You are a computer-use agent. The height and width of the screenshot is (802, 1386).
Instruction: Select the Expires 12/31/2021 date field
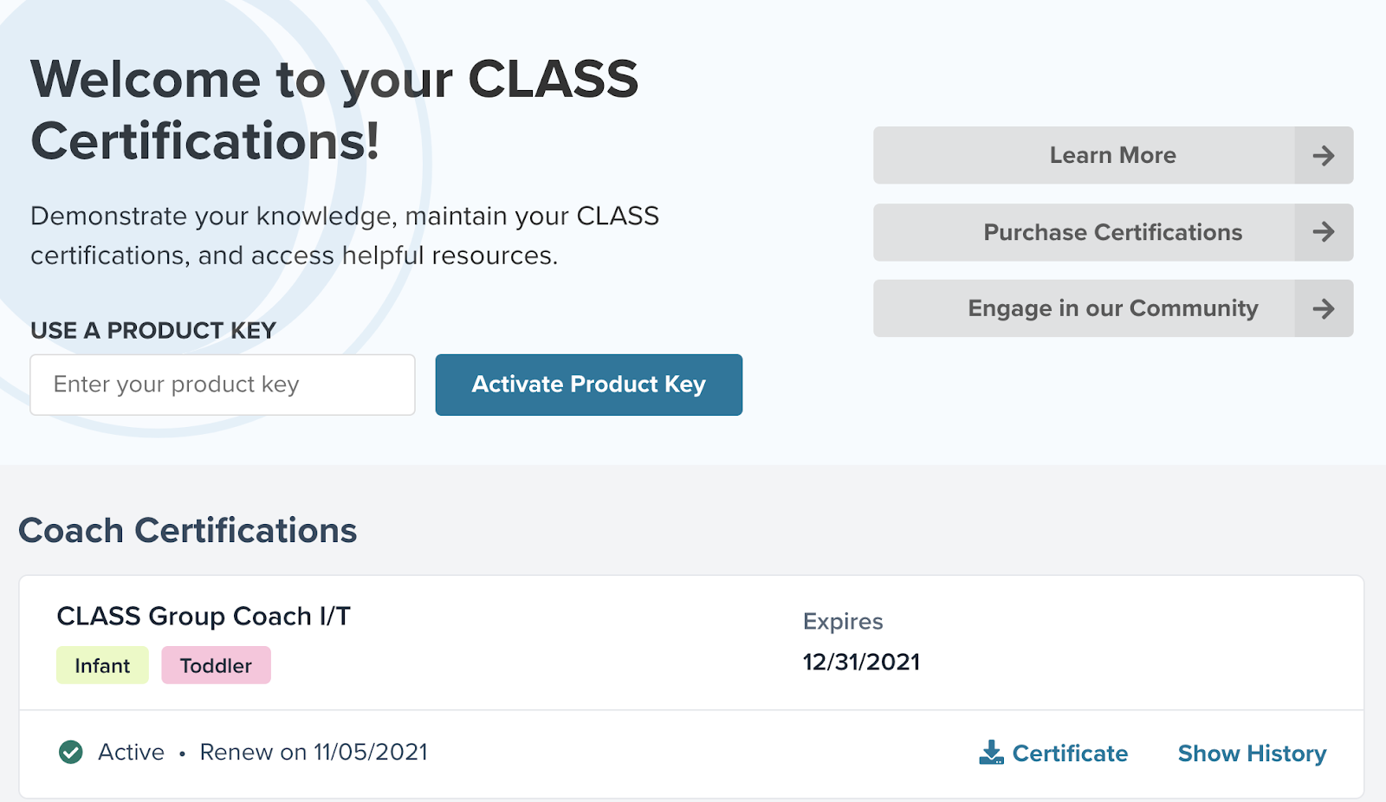861,661
